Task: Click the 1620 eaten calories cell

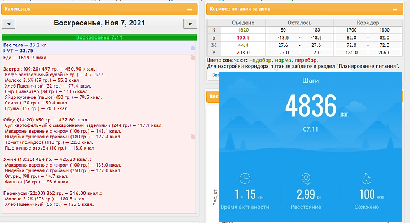Action: point(243,30)
